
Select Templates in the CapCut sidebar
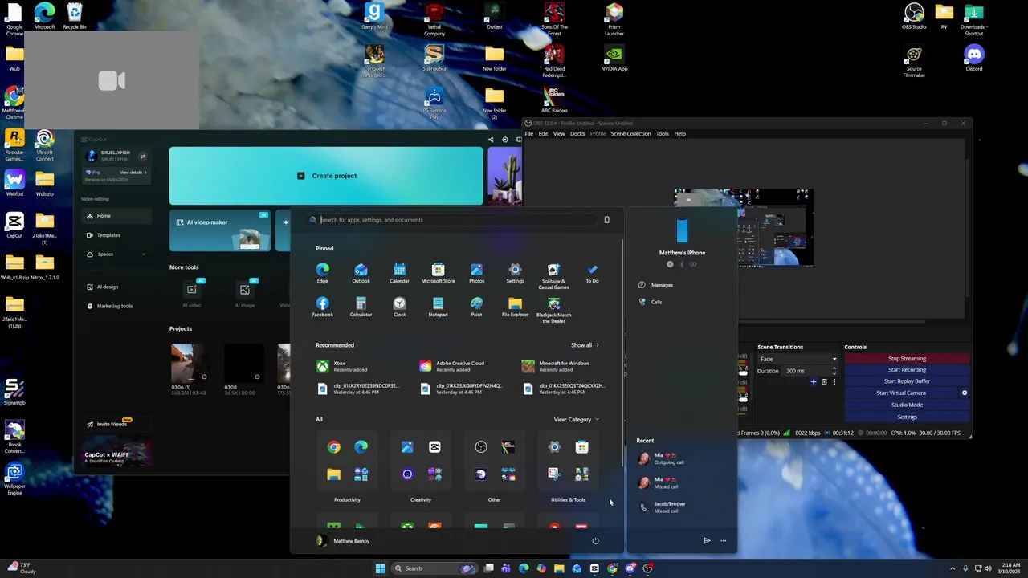(x=116, y=235)
